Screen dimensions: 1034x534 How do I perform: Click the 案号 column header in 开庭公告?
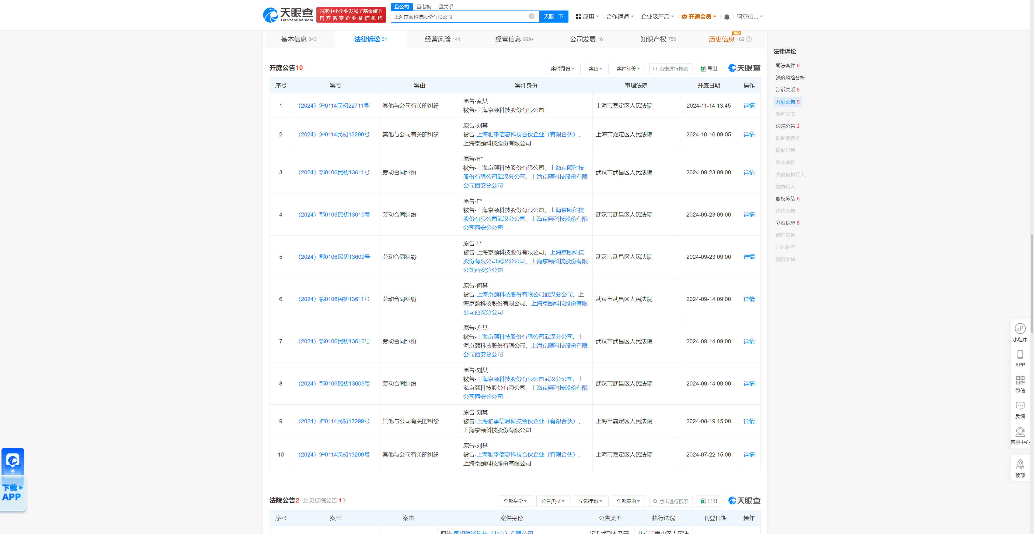pos(335,85)
